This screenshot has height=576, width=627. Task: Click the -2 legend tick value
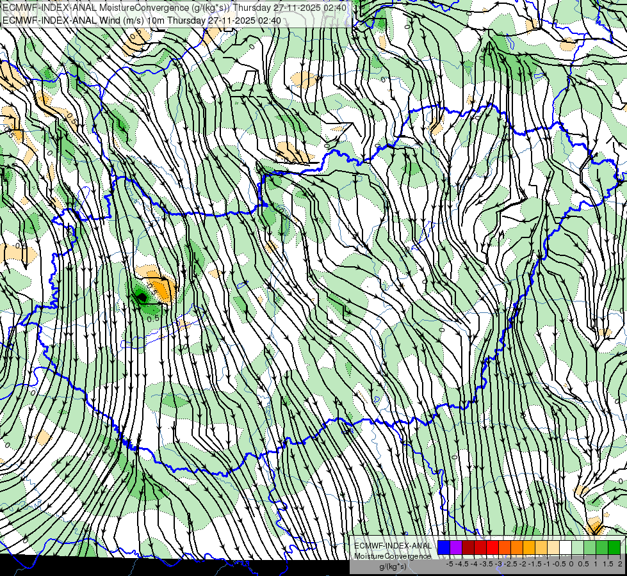point(523,564)
